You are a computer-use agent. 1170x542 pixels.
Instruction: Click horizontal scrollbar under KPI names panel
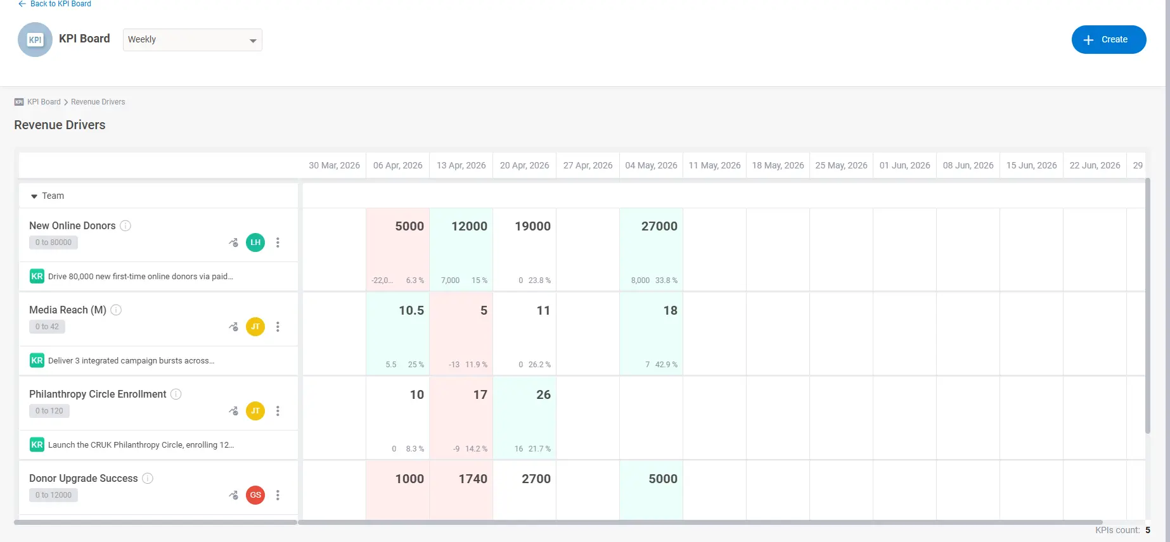tap(155, 522)
